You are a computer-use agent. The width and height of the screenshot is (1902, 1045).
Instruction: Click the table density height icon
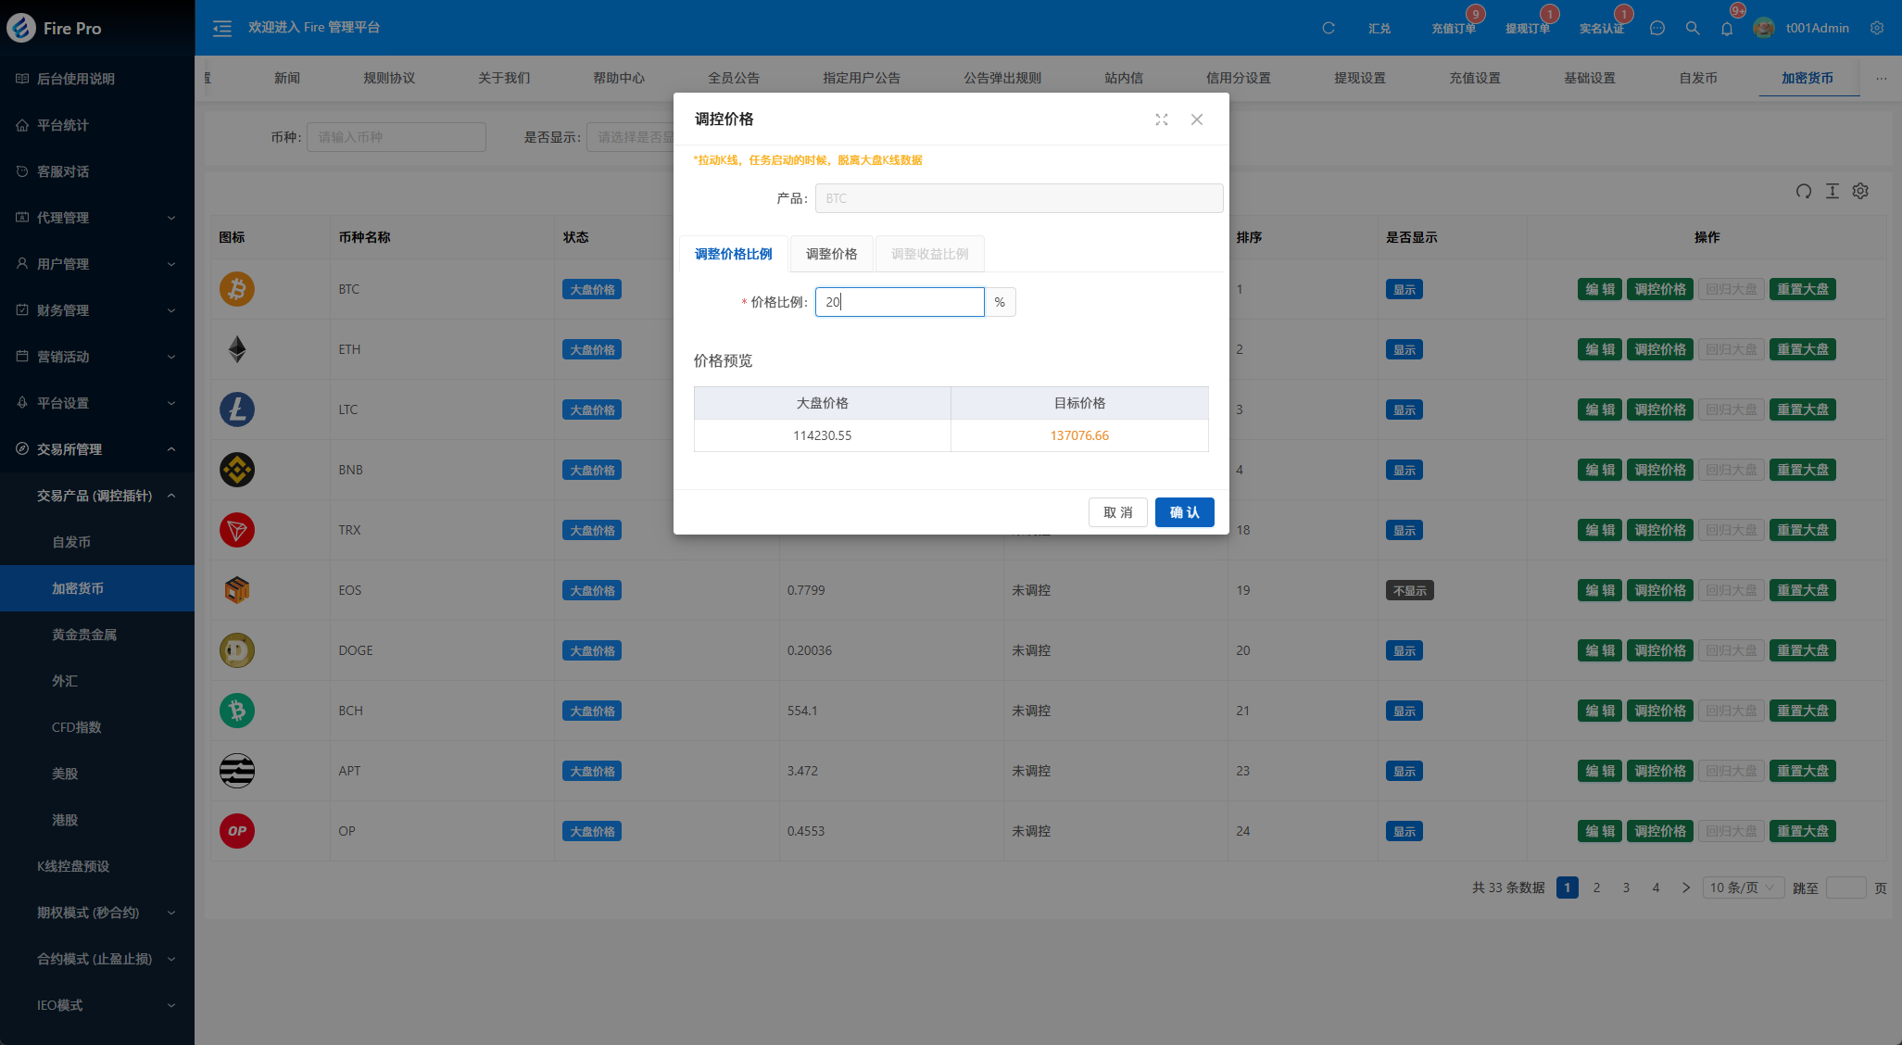point(1833,191)
